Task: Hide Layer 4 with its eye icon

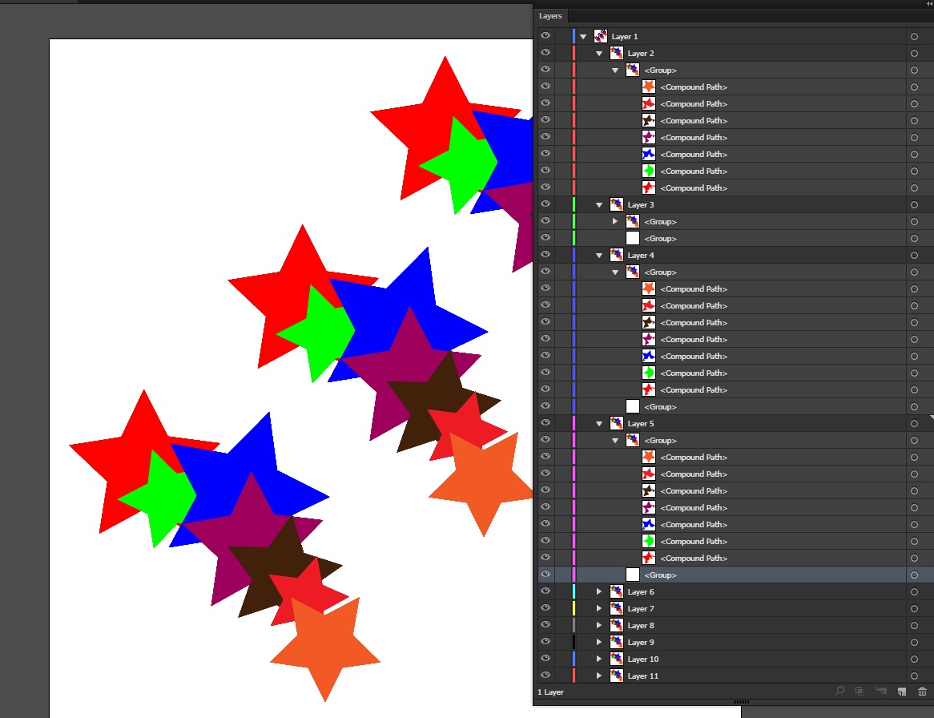Action: click(x=546, y=255)
